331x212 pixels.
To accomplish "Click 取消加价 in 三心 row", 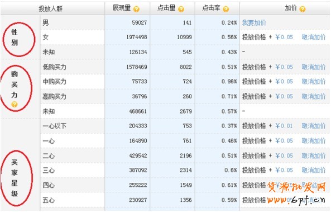I will 314,170.
